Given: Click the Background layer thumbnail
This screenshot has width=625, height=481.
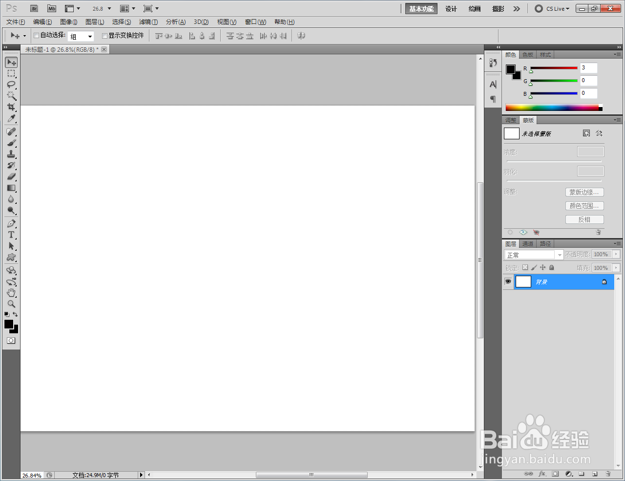Looking at the screenshot, I should [x=523, y=282].
